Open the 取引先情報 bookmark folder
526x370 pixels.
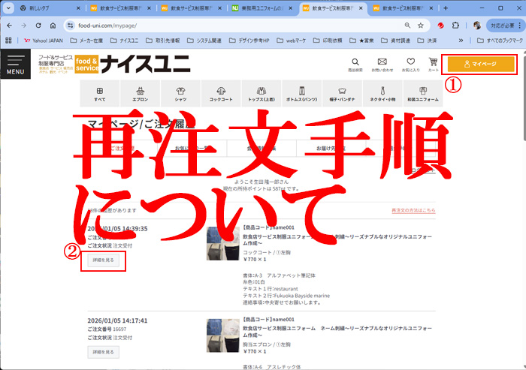(163, 41)
